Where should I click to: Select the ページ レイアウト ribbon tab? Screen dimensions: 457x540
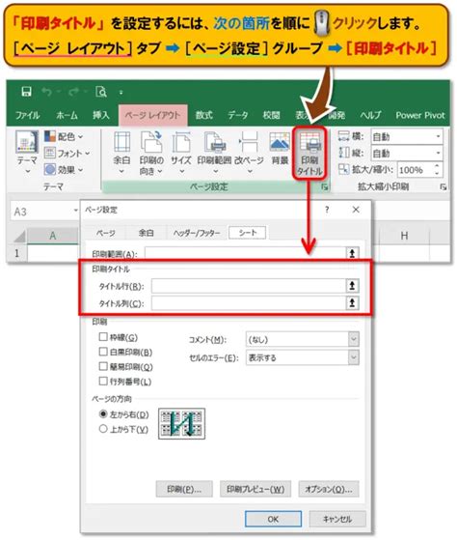coord(152,115)
